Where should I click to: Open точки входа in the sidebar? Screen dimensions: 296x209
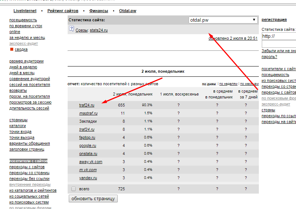pos(20,131)
